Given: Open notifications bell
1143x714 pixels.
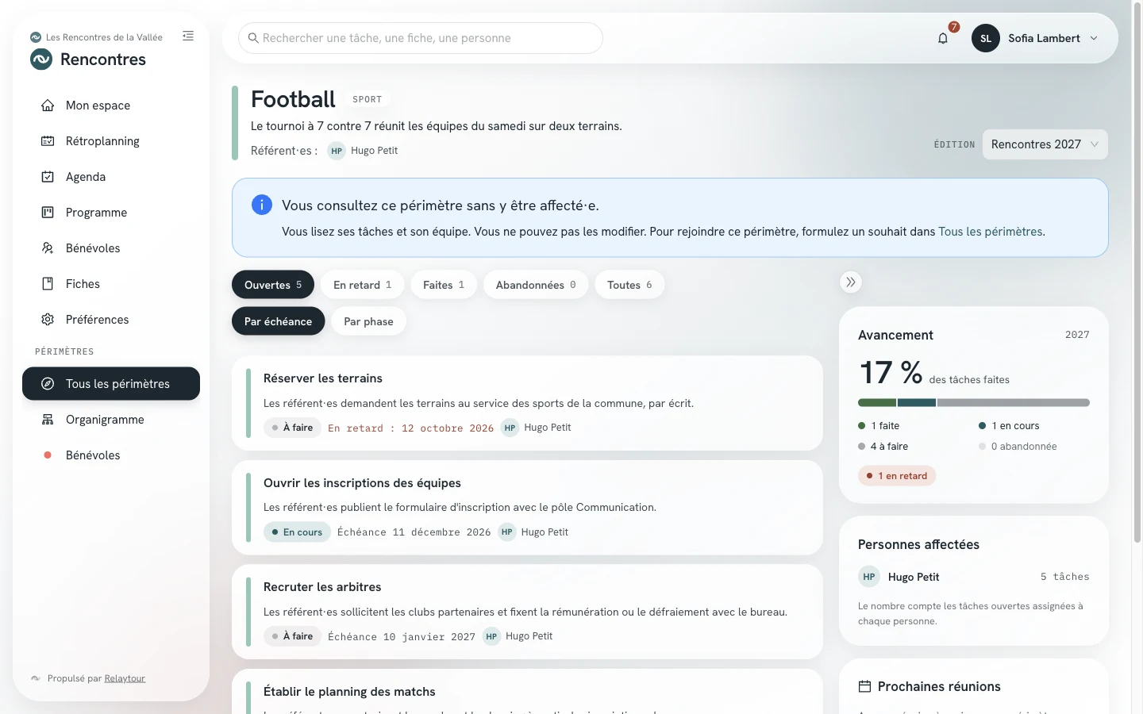Looking at the screenshot, I should click(x=943, y=38).
